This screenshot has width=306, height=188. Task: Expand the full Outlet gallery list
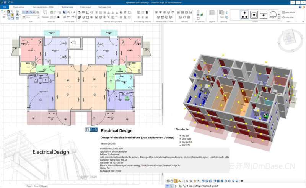click(279, 18)
